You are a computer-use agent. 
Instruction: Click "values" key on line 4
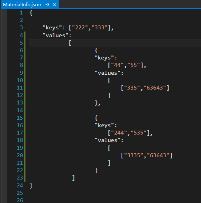(x=56, y=36)
